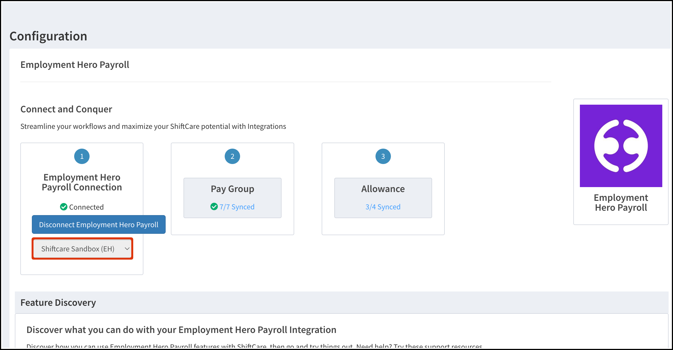Screen dimensions: 673x350
Task: Click the Discover what you can do heading
Action: (181, 330)
